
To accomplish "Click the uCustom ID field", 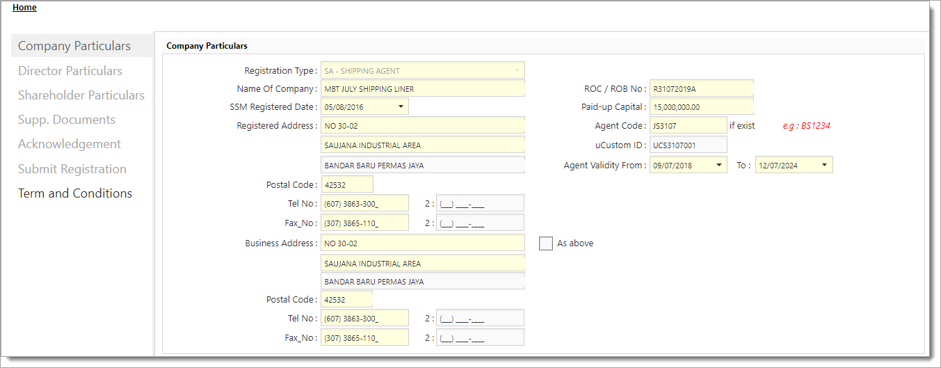I will [687, 145].
